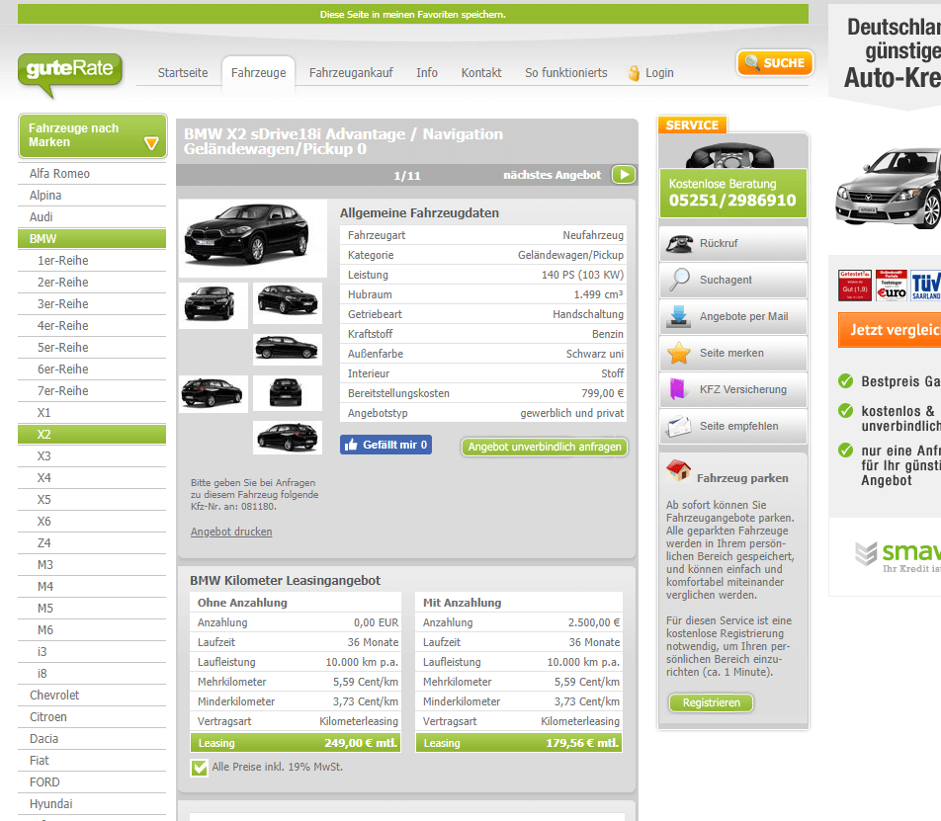Select Chevrolet in brand list

pos(92,696)
